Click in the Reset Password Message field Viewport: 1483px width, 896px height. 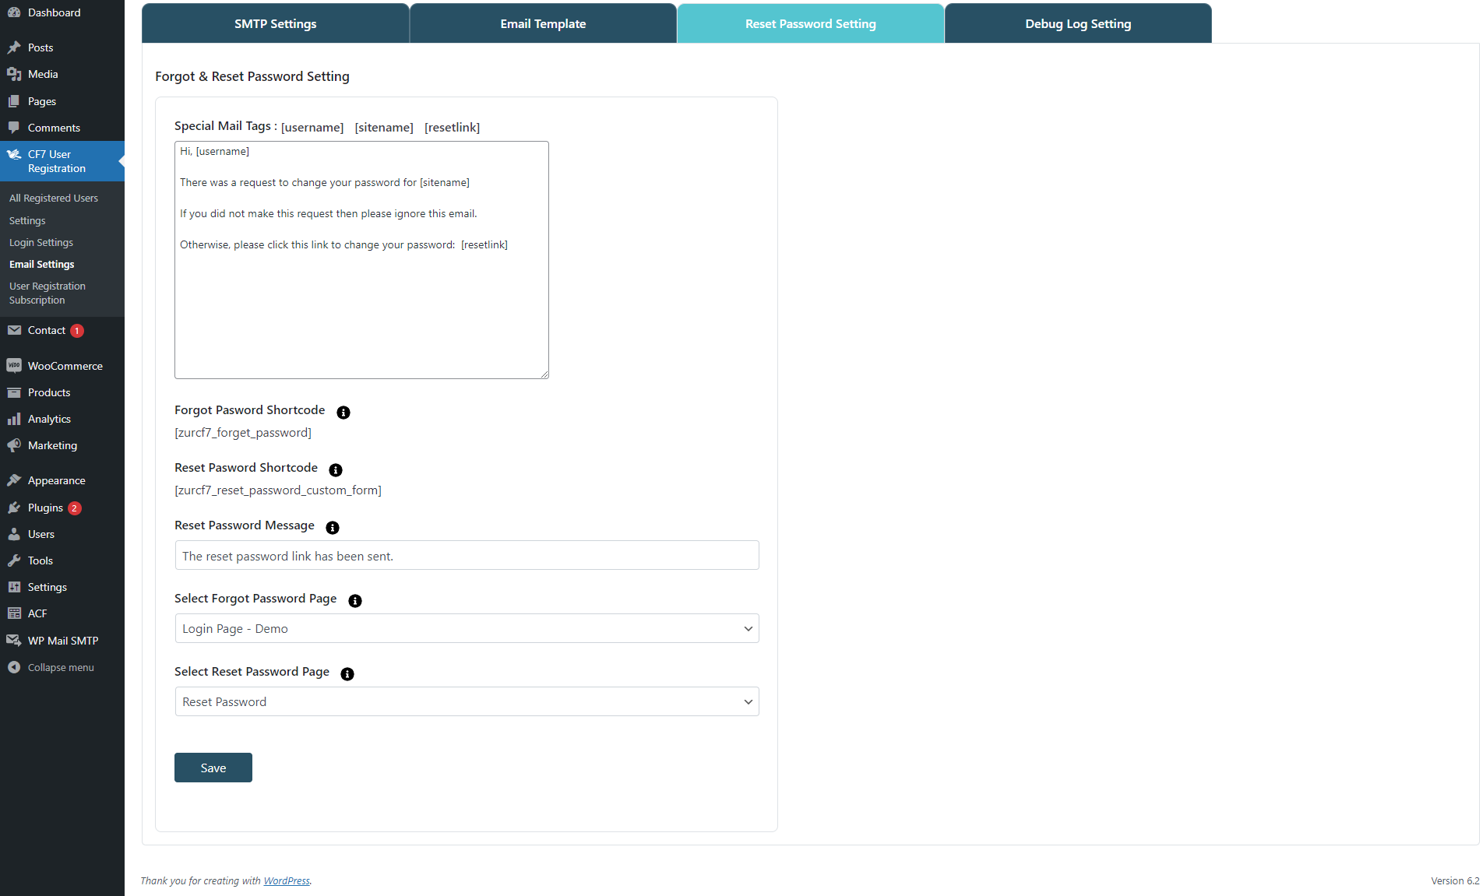click(x=467, y=556)
